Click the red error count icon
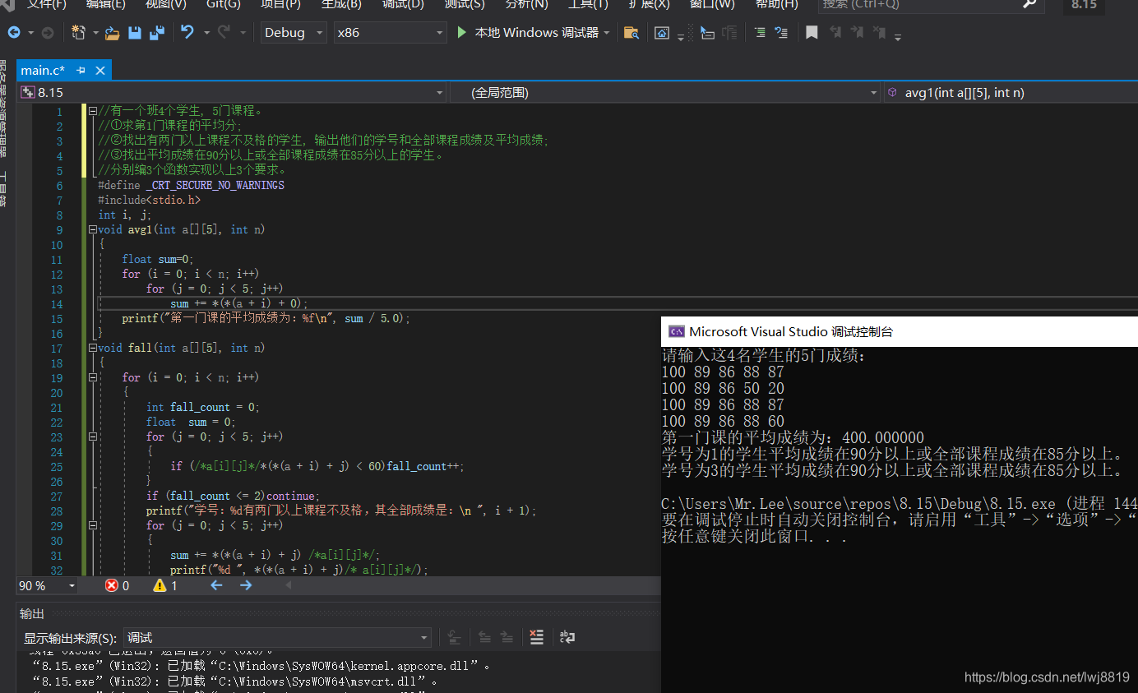This screenshot has width=1138, height=693. (112, 585)
